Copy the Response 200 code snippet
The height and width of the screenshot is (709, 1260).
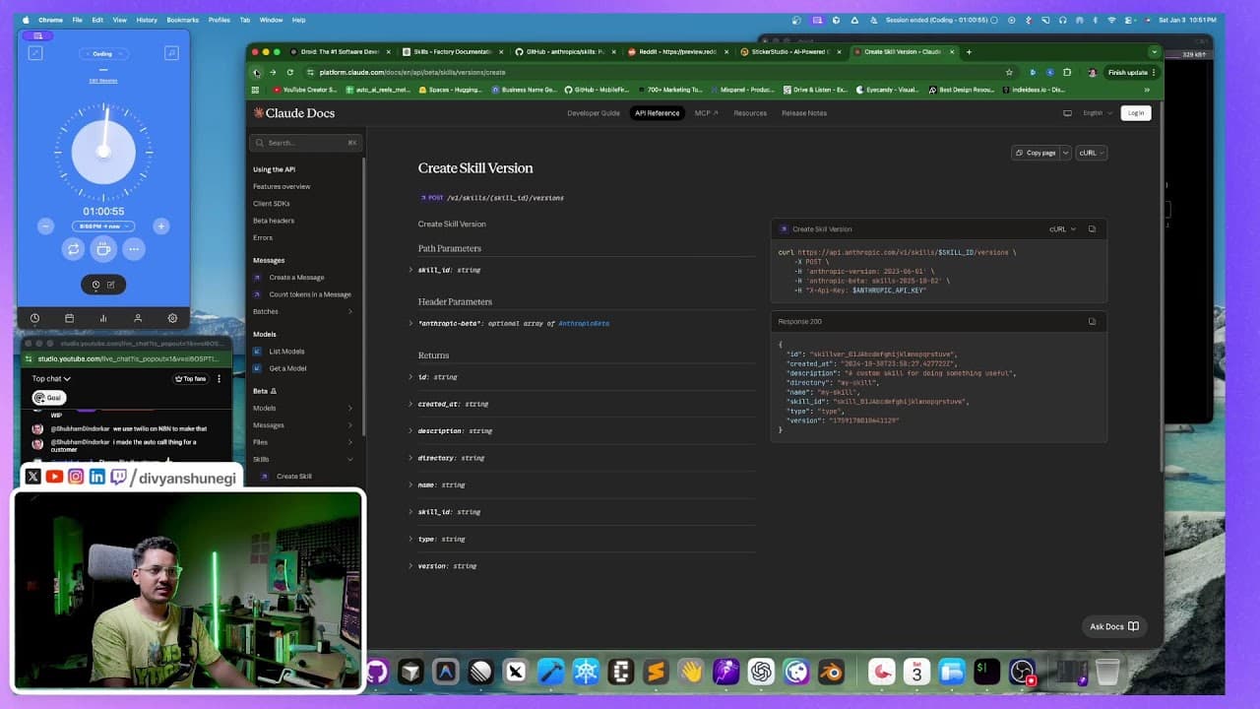tap(1091, 321)
